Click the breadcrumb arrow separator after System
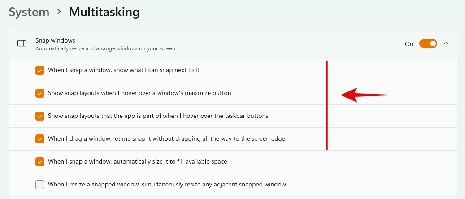Screen dimensions: 465x199 point(59,12)
